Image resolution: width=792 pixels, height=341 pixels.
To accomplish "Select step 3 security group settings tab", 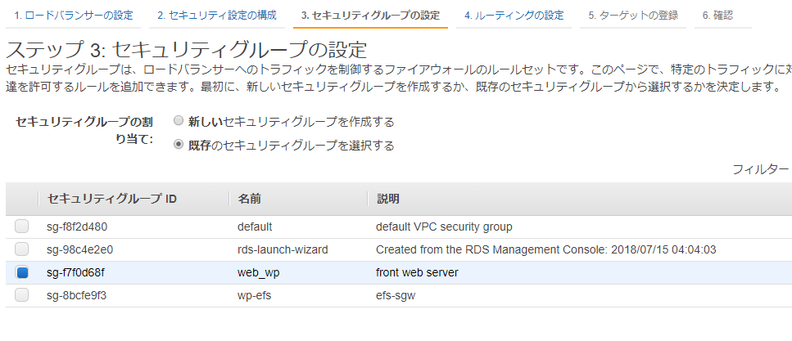I will point(370,16).
